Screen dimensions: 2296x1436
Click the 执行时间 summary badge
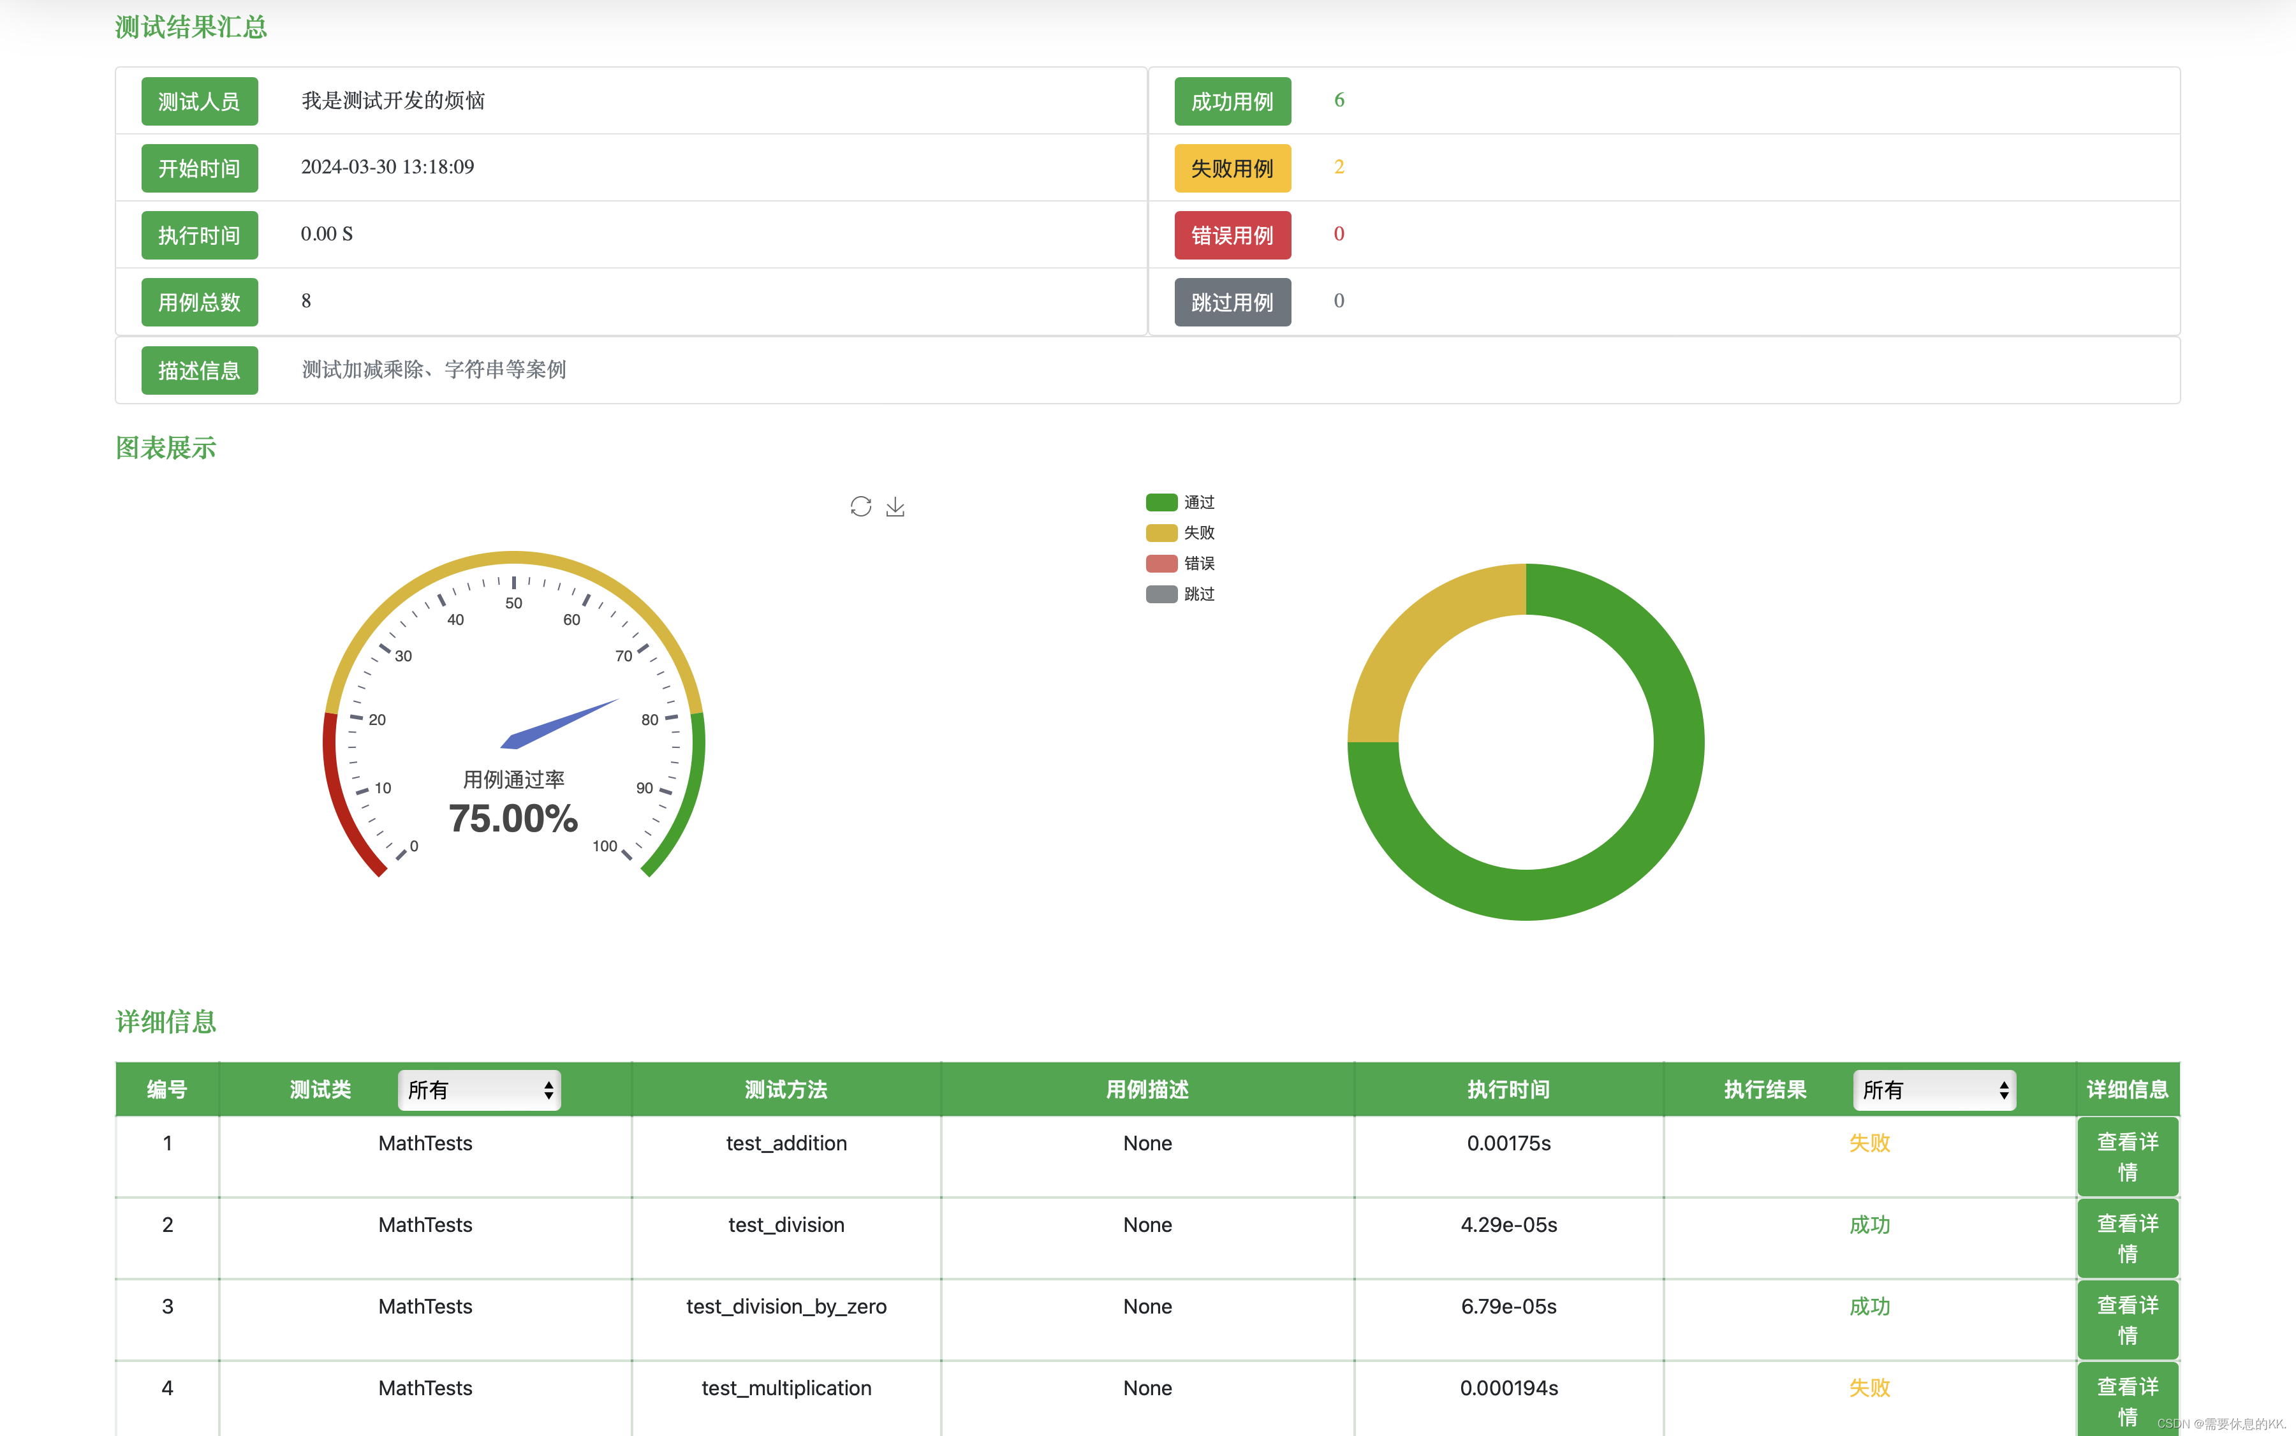point(200,235)
